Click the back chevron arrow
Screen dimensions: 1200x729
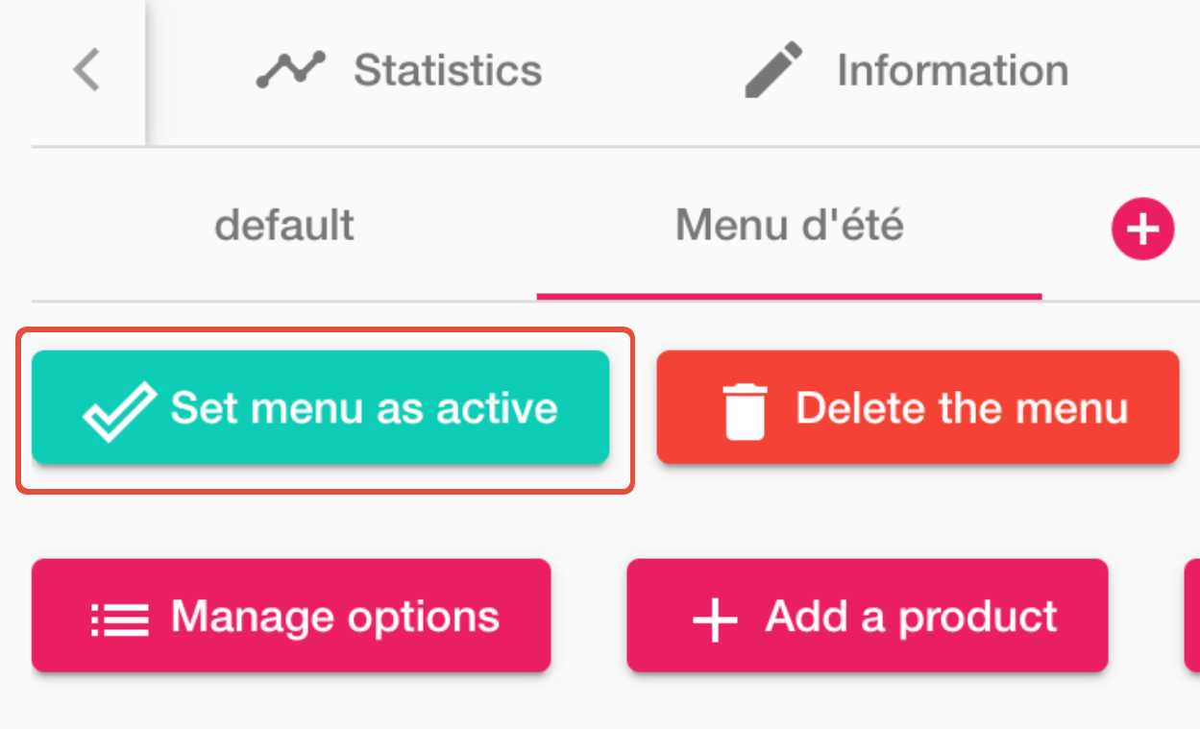[86, 71]
